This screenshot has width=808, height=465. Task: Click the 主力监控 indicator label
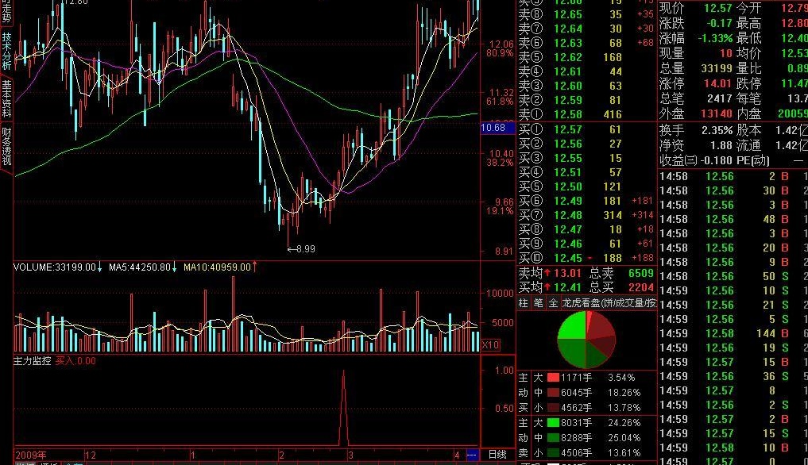32,361
